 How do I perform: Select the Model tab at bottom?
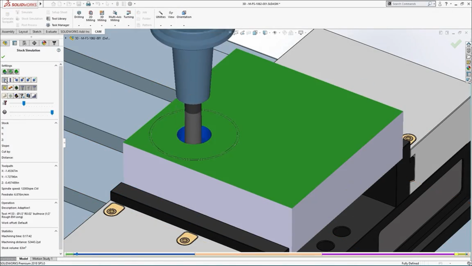click(24, 259)
